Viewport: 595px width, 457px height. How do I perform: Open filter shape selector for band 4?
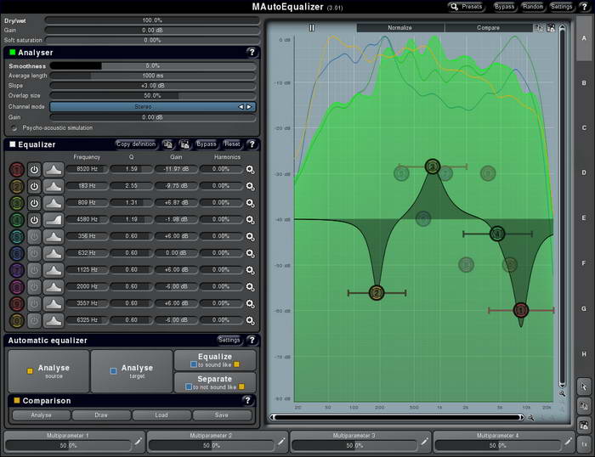point(54,219)
